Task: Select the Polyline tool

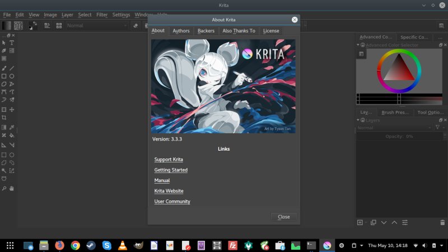Action: point(12,85)
